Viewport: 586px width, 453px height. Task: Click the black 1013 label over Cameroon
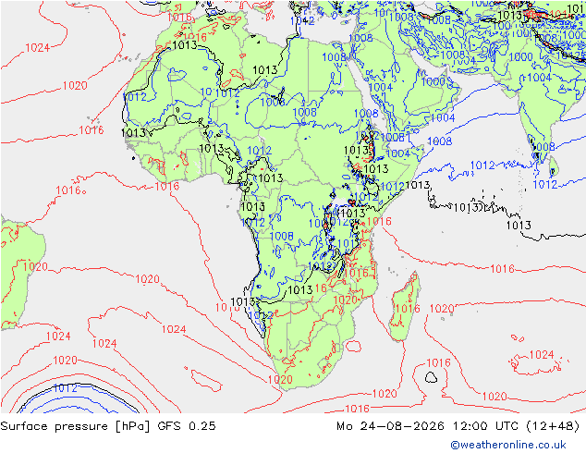tap(271, 178)
